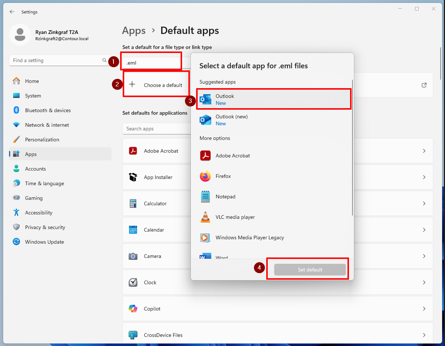Click the Calendar app icon

(x=133, y=230)
